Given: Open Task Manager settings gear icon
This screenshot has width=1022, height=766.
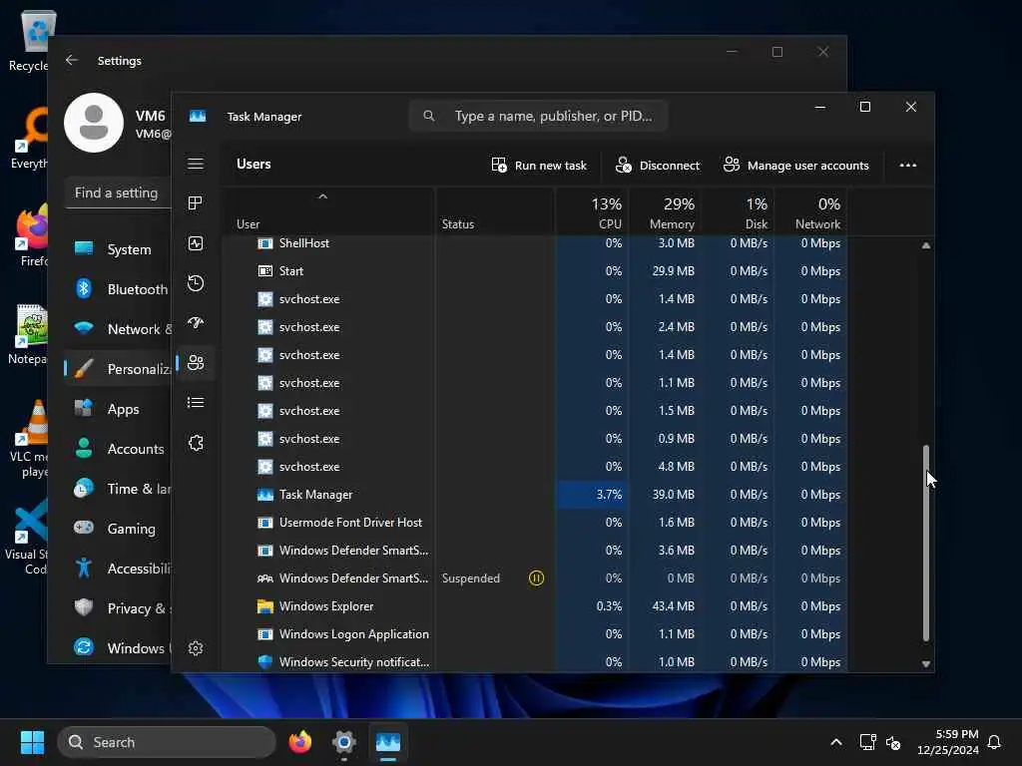Looking at the screenshot, I should (196, 648).
